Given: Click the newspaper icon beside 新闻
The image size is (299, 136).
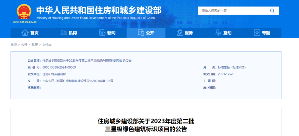Looking at the screenshot, I should coord(102,33).
